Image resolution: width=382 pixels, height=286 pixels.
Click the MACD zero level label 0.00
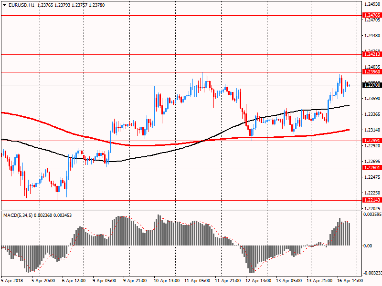[x=368, y=246]
